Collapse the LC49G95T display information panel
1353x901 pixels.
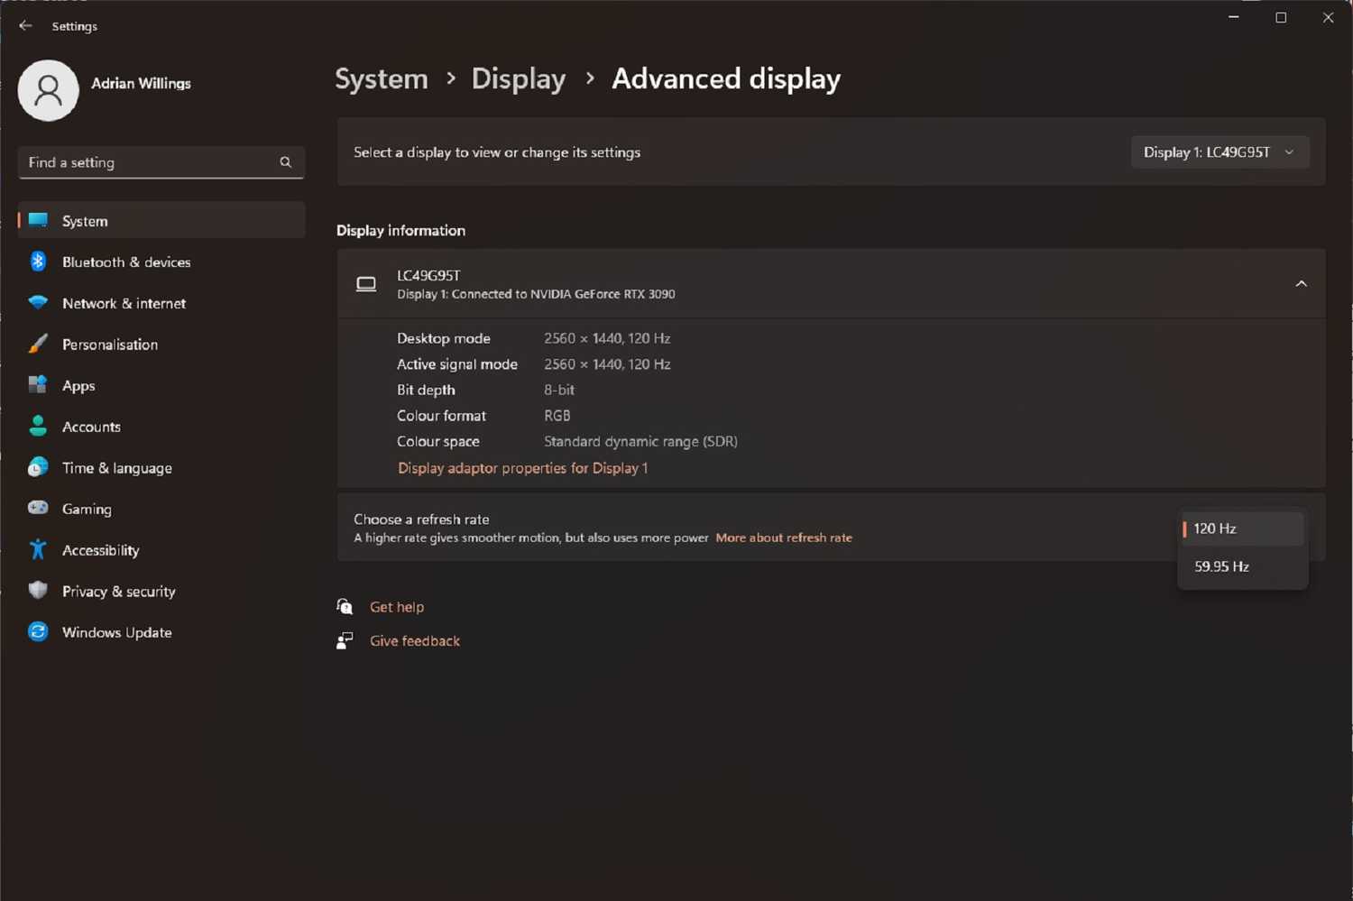[1301, 284]
